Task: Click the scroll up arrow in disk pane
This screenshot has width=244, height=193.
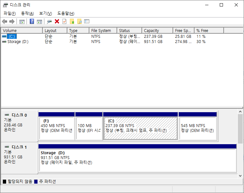Action: (x=240, y=112)
